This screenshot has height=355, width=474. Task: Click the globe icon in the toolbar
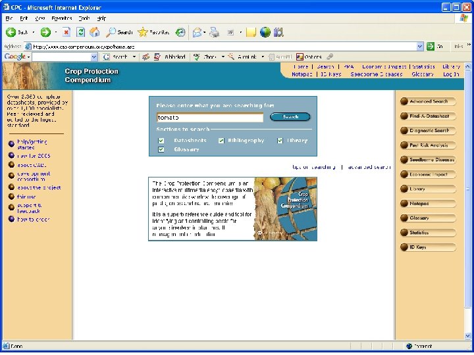point(265,32)
